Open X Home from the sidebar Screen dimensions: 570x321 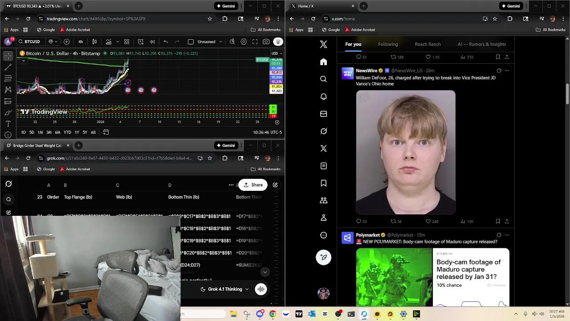pyautogui.click(x=324, y=62)
